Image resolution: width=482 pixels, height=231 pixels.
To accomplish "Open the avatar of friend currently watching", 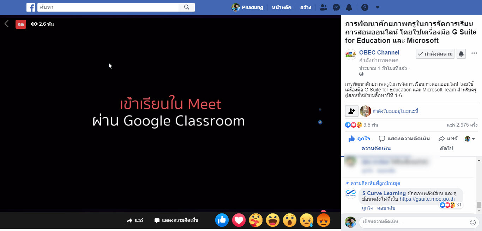I will click(x=366, y=111).
